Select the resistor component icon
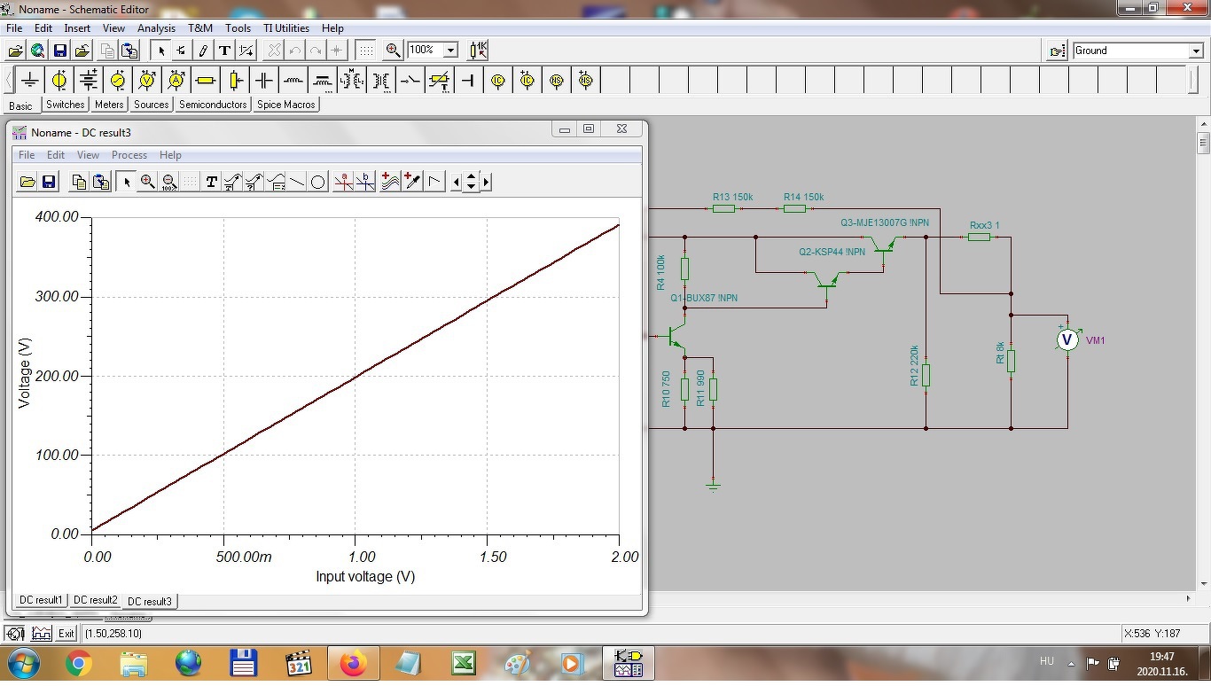This screenshot has height=686, width=1211. 206,81
